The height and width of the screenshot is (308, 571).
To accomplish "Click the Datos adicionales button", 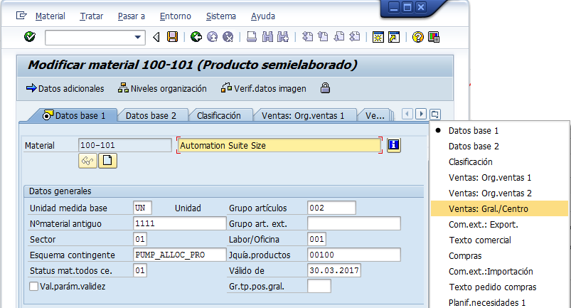I will tap(65, 88).
